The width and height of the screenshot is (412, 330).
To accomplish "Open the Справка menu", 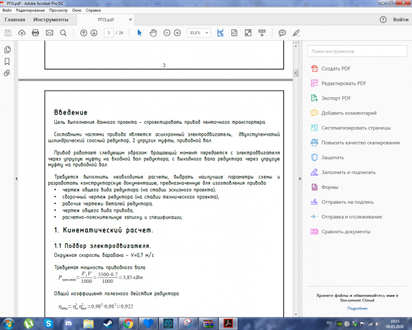I will pyautogui.click(x=93, y=11).
